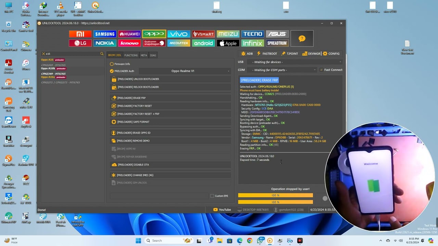Click the [PRELOADER] ERASE FRP button
Viewport: 438px width, 246px height.
131,98
